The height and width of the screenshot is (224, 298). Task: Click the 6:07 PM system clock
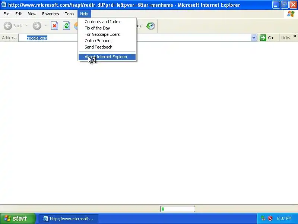click(x=284, y=218)
